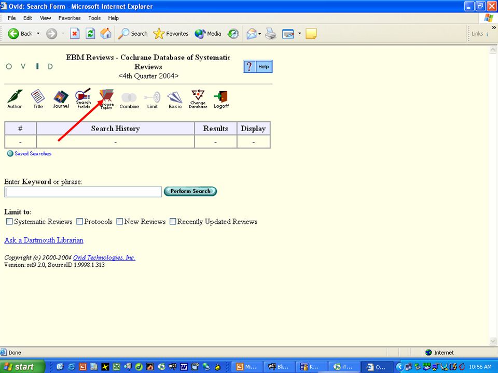Go to the Home page
Viewport: 498px width, 373px height.
pyautogui.click(x=106, y=34)
